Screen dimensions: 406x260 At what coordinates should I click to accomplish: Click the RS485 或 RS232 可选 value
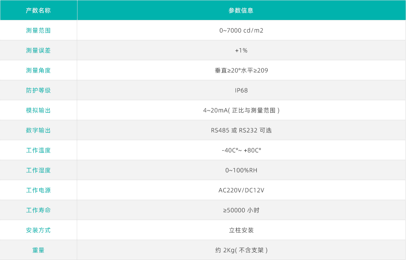pos(241,130)
